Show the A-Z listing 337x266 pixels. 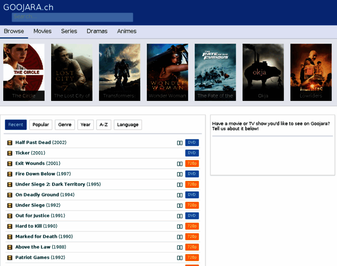point(104,125)
